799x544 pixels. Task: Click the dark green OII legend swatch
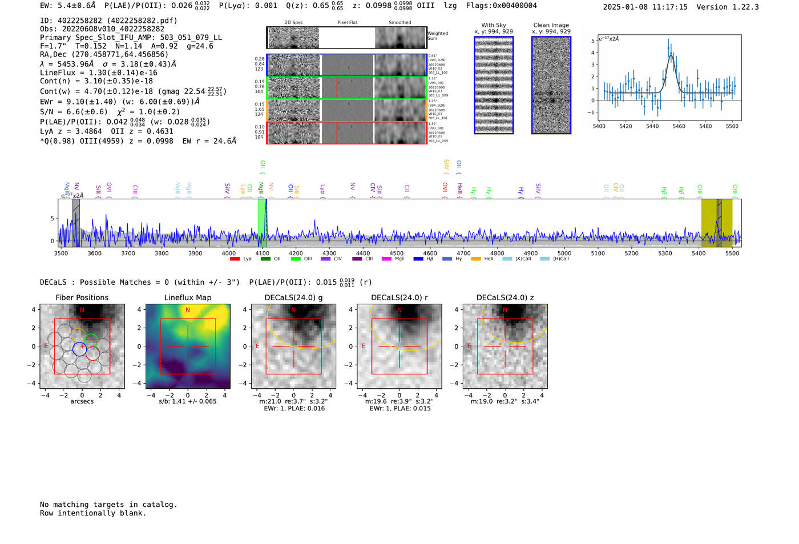tap(265, 259)
